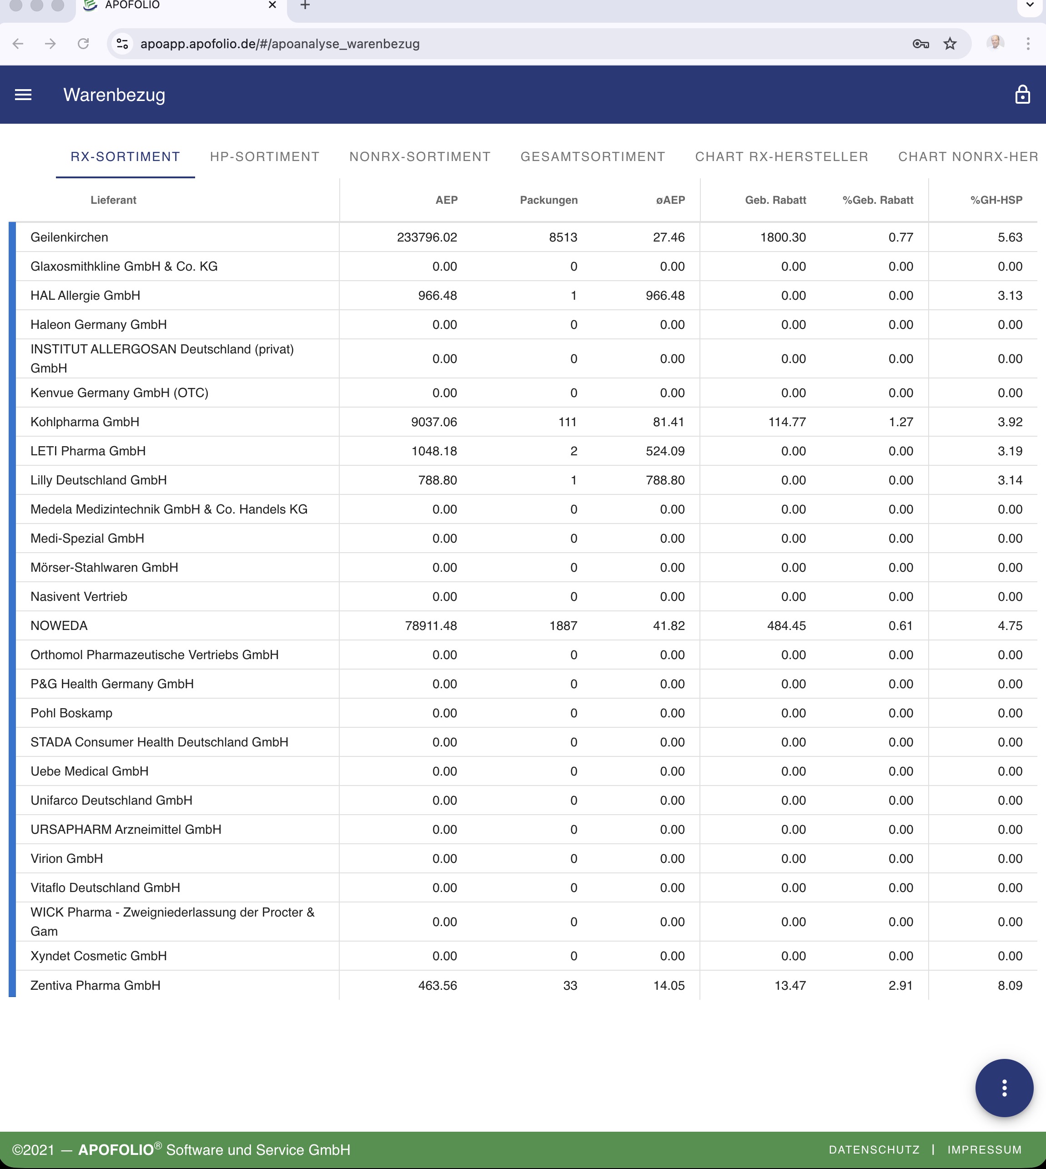The image size is (1046, 1169).
Task: Open the Chrome three-dot menu
Action: coord(1028,44)
